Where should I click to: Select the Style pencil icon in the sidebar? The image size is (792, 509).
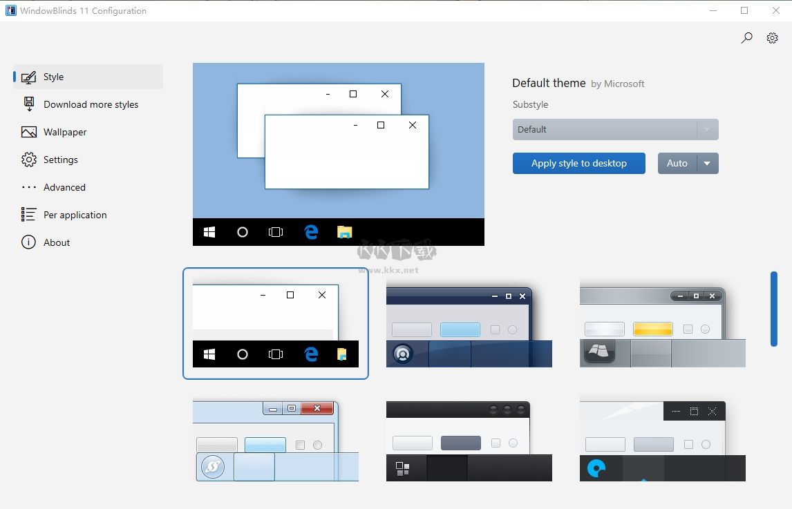(x=28, y=77)
